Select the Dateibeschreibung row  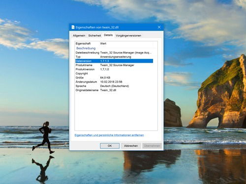coord(114,53)
